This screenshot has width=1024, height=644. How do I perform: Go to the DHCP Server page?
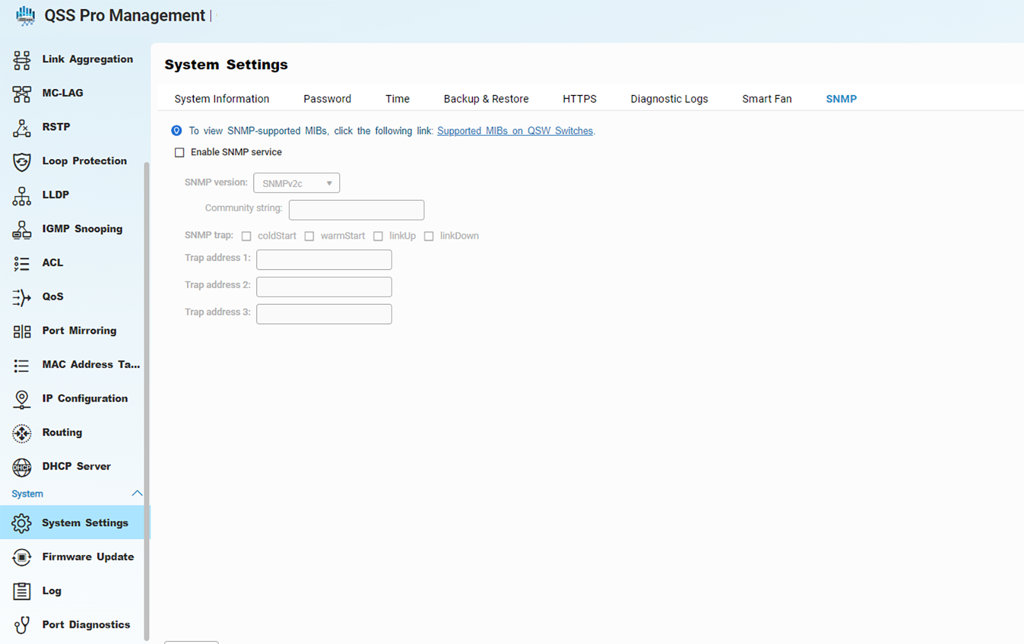point(76,467)
